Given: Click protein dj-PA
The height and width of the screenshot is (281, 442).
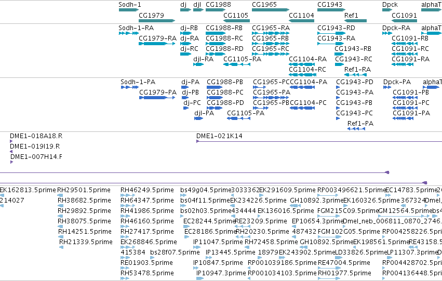Looking at the screenshot, I should click(190, 82).
